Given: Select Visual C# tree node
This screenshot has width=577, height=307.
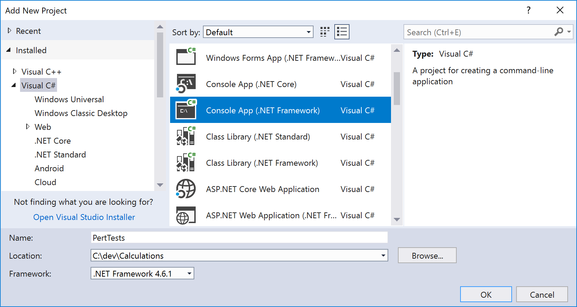Looking at the screenshot, I should click(38, 85).
